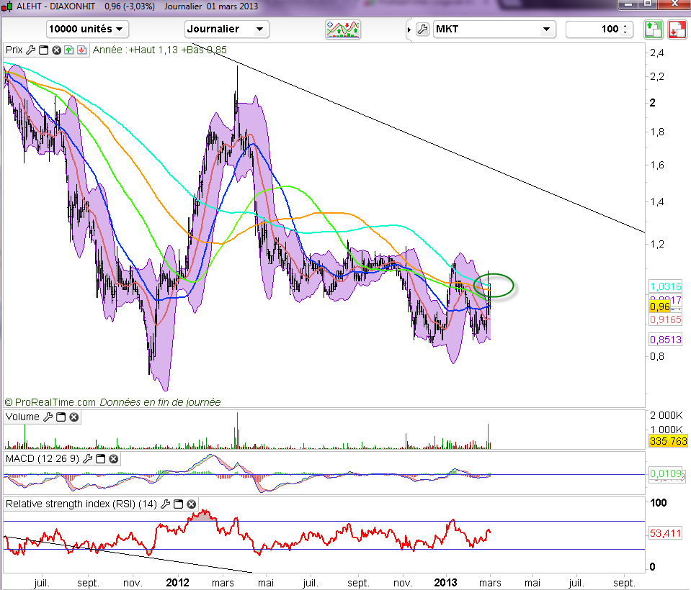691x590 pixels.
Task: Open order settings wrench beside MKT
Action: point(423,29)
